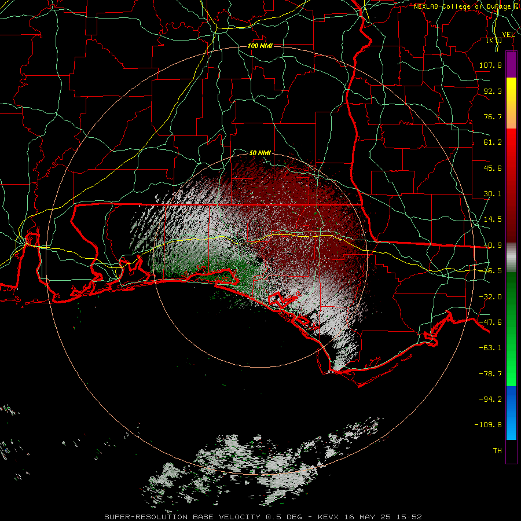The height and width of the screenshot is (521, 521).
Task: Click the 100 NMI range ring label
Action: coord(260,46)
